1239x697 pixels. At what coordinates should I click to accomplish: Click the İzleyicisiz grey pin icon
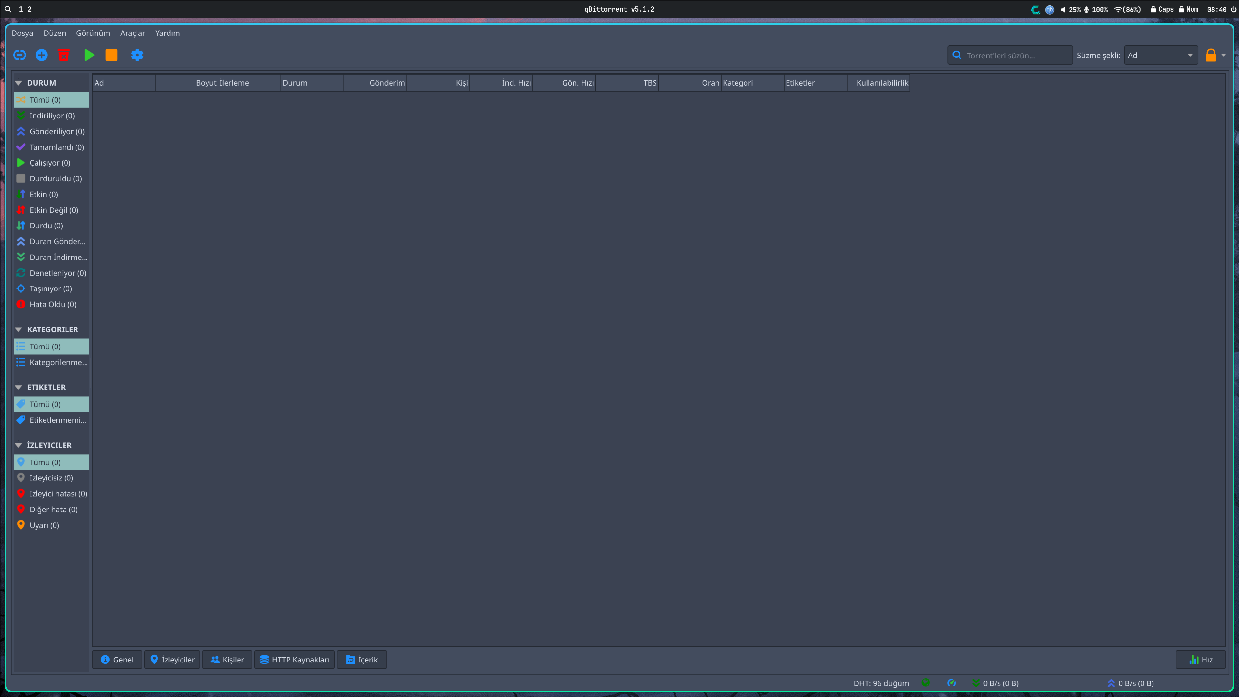point(21,478)
